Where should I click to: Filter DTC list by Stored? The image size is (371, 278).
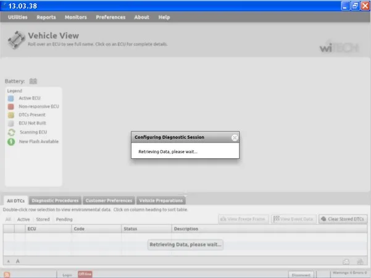point(43,219)
